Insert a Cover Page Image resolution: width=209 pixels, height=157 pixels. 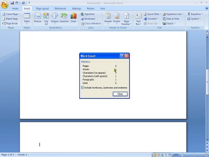[11, 14]
